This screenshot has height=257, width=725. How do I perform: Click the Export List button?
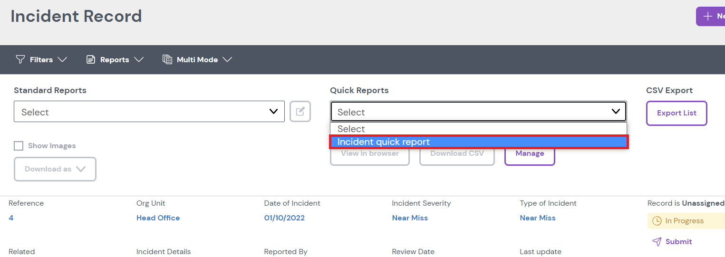coord(676,113)
